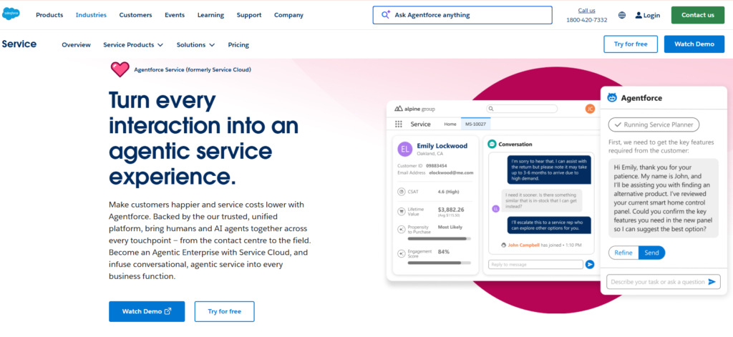733x337 pixels.
Task: Select the Customer ID 09883454 value
Action: [x=436, y=166]
